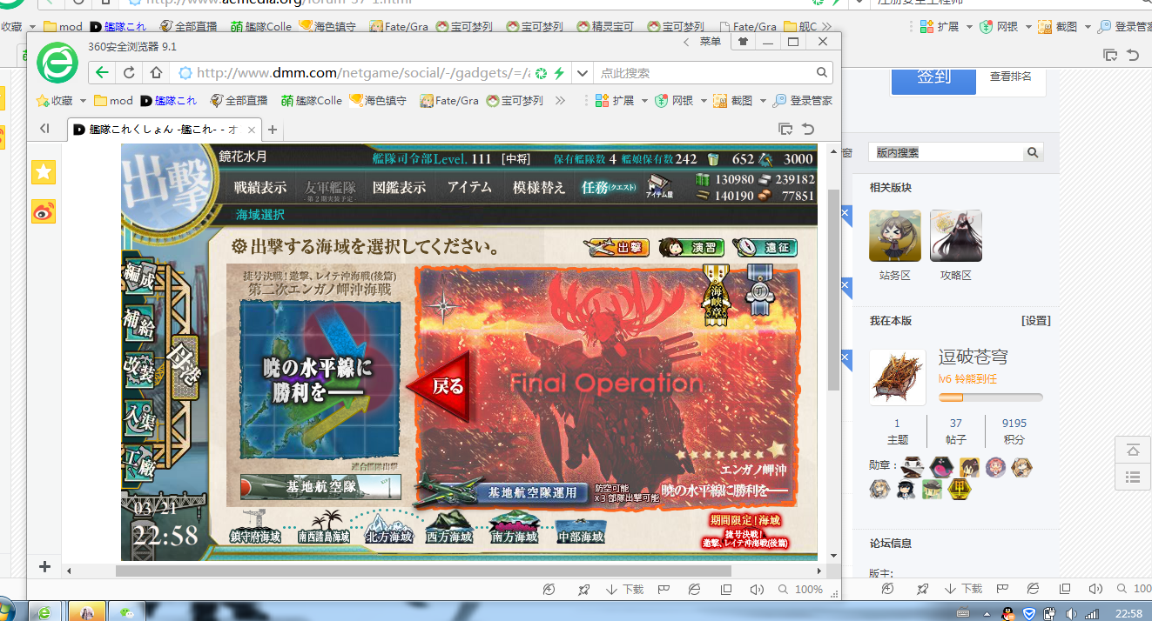This screenshot has width=1152, height=621.
Task: Click the 360 browser green logo
Action: pos(57,63)
